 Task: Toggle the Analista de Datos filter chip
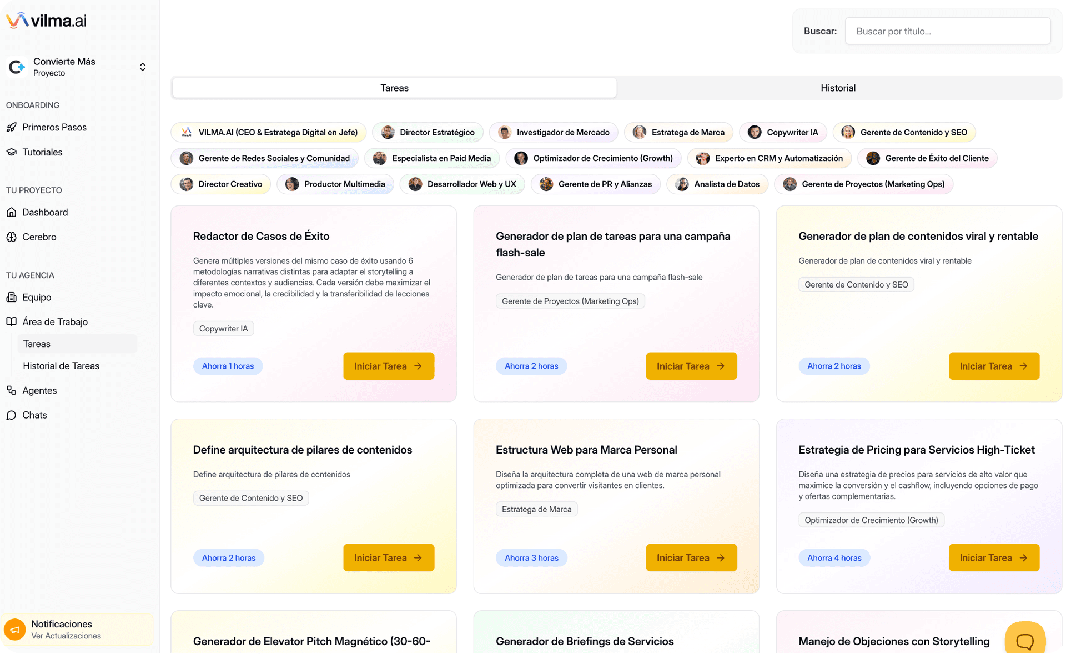(x=717, y=184)
